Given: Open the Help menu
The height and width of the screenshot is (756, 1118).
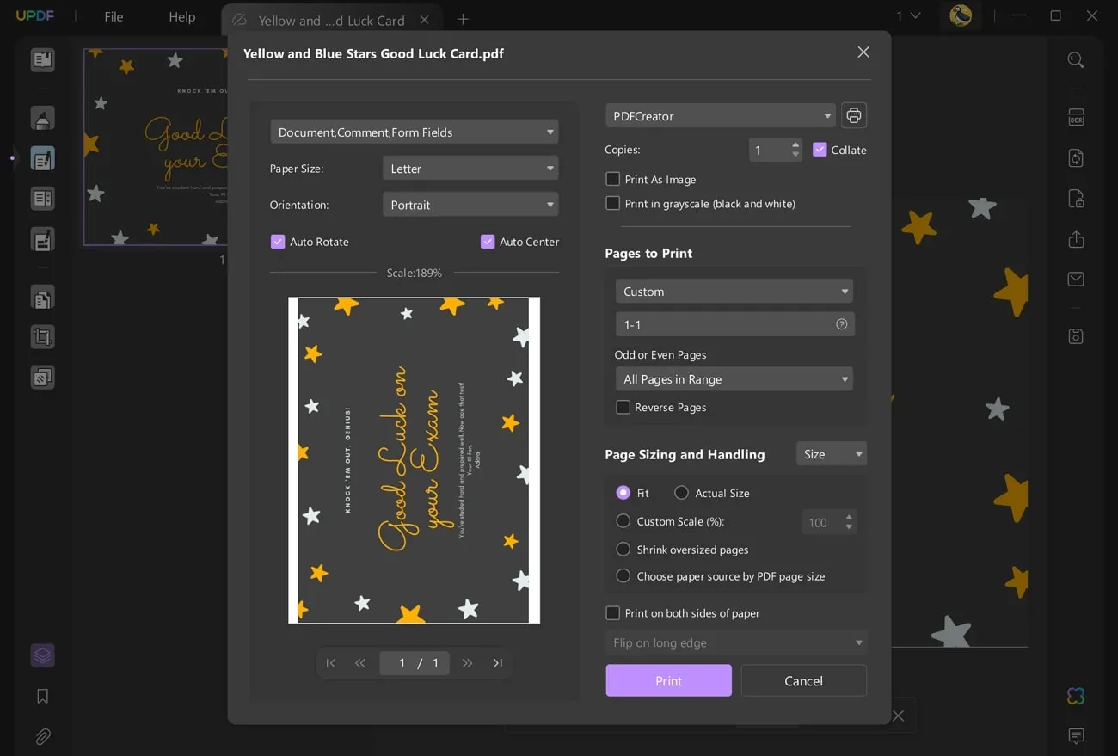Looking at the screenshot, I should coord(182,16).
